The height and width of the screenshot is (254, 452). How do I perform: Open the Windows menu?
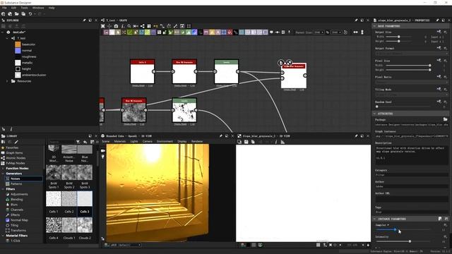tap(38, 8)
